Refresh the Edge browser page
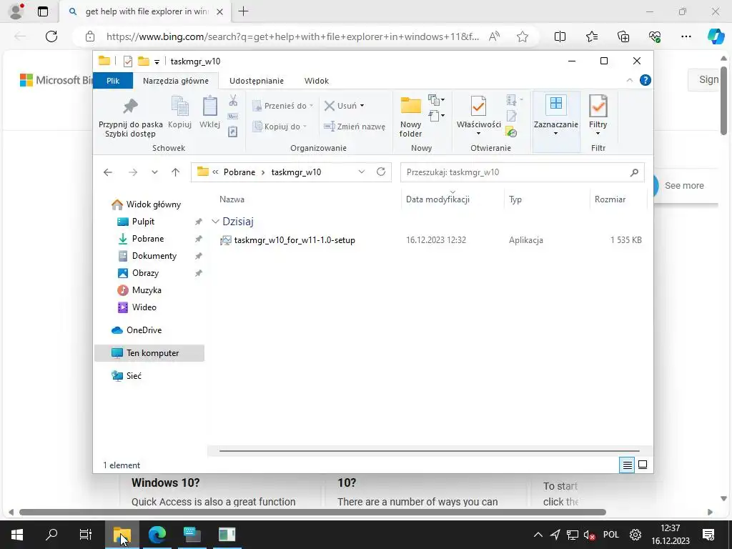Image resolution: width=732 pixels, height=549 pixels. 51,36
